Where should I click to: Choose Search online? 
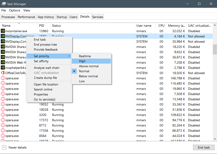point(49,89)
